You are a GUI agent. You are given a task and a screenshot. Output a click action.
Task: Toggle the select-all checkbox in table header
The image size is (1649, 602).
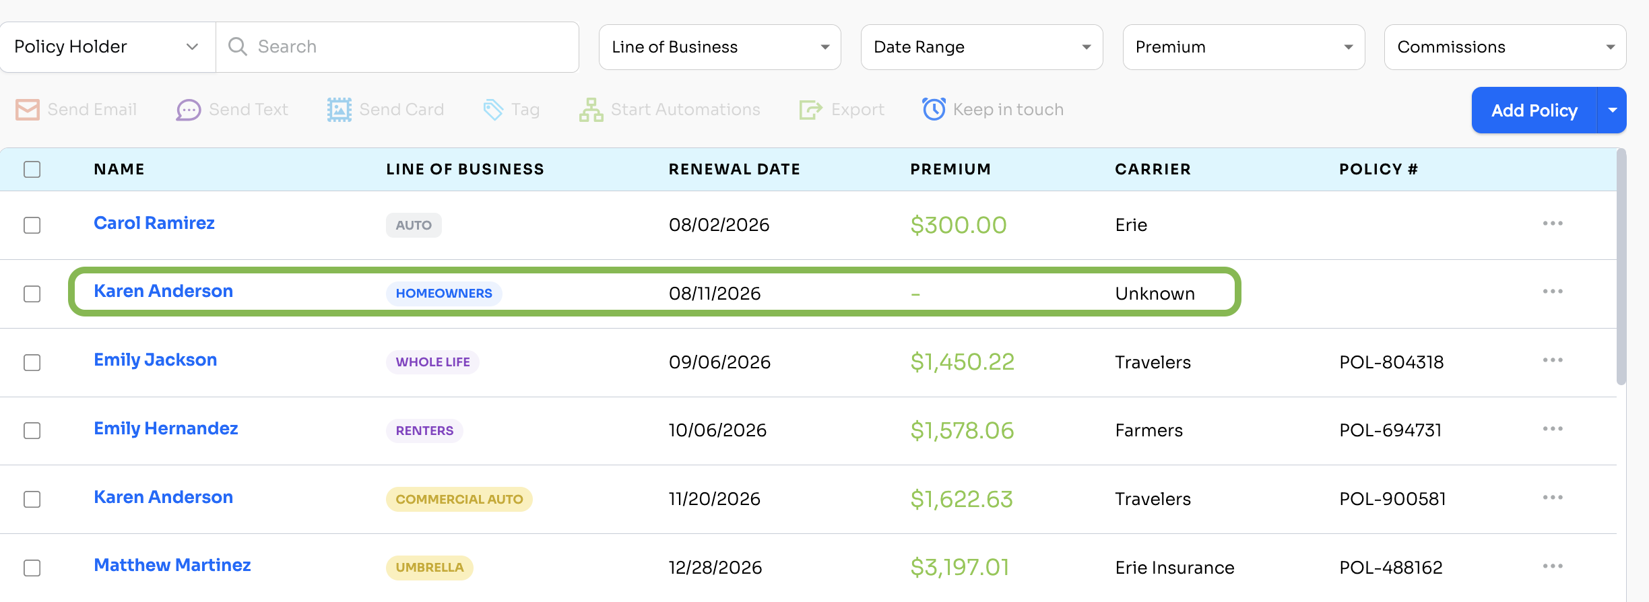tap(32, 169)
